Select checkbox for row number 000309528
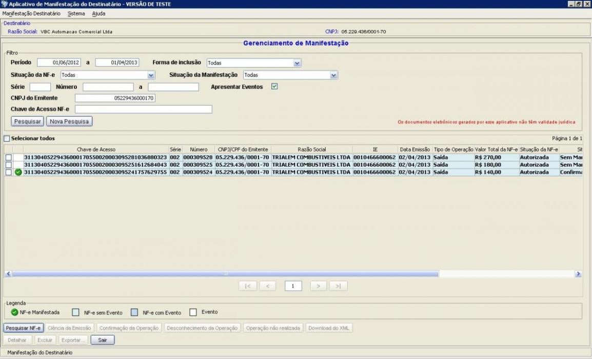 pos(8,157)
